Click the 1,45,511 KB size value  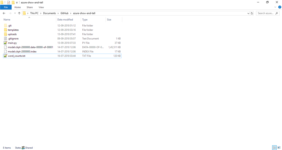(114, 47)
